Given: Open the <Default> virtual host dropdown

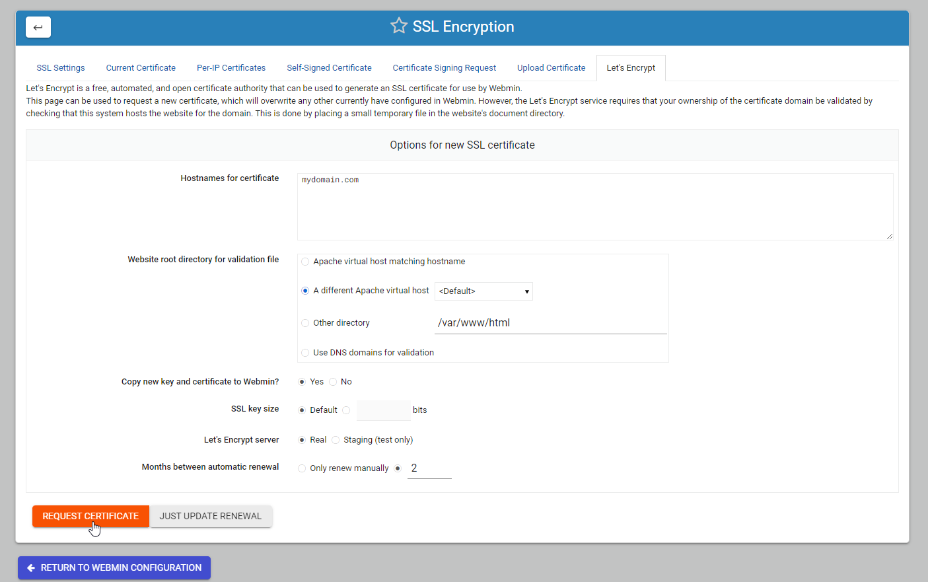Looking at the screenshot, I should pos(483,291).
